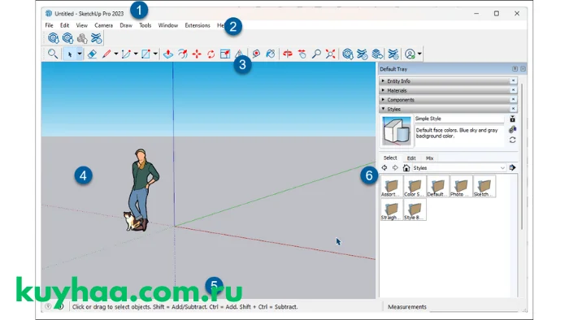
Task: Click Zoom Extents icon
Action: [x=330, y=54]
